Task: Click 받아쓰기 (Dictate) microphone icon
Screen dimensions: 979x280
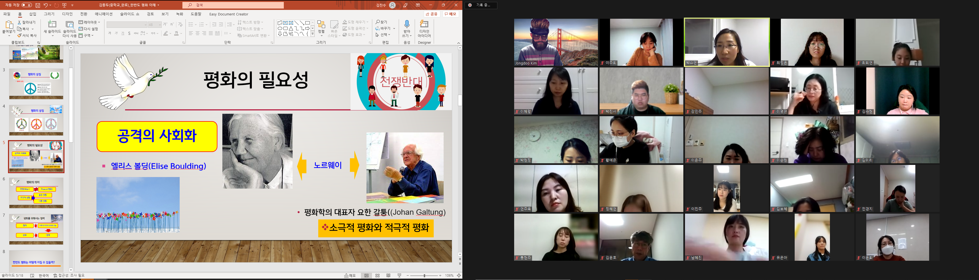Action: pos(407,25)
